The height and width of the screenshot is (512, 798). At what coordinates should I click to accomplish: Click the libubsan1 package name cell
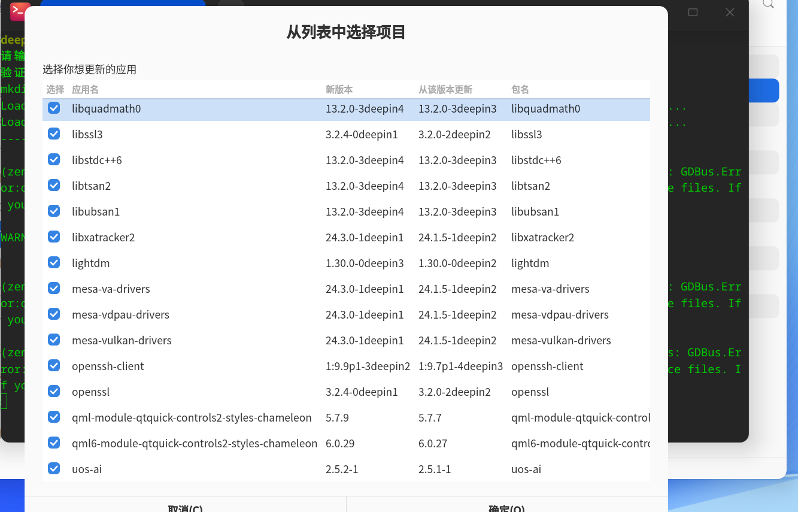point(535,212)
